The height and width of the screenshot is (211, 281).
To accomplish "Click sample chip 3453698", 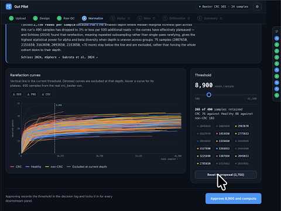I will 223,134.
